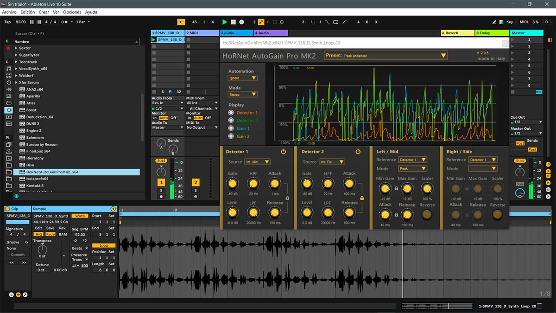Open the Plug-ins browser category icon
The height and width of the screenshot is (313, 556).
point(8,110)
